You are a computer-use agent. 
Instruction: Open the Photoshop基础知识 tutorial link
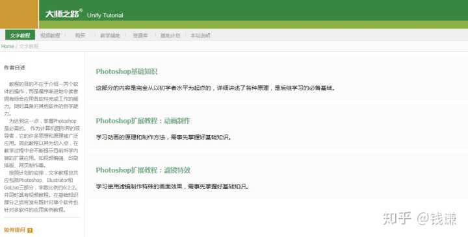(x=126, y=71)
